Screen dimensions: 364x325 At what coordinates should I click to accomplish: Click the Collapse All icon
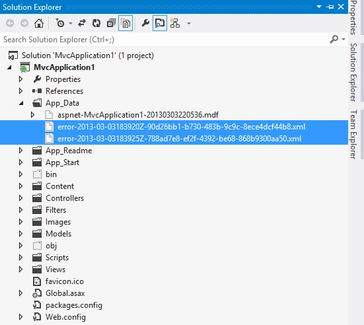111,23
